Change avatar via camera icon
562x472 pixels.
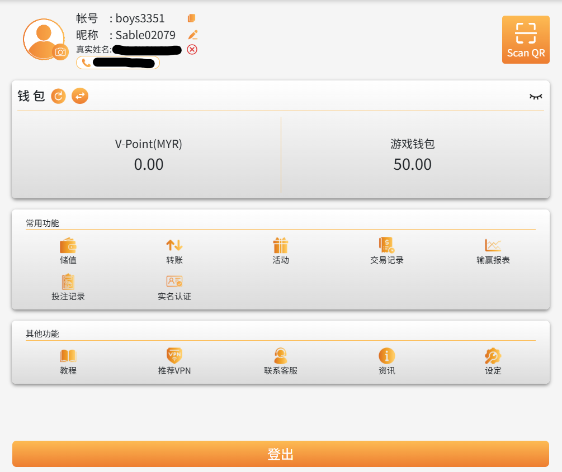(60, 53)
